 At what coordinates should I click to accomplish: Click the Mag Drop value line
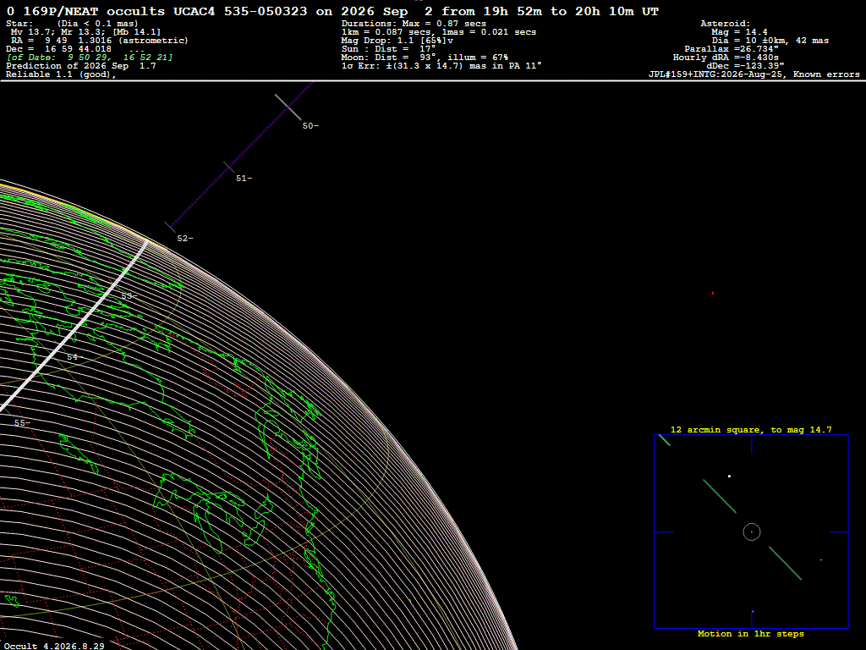pos(397,41)
